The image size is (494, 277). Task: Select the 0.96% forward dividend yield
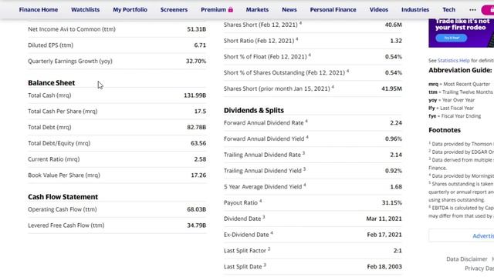click(394, 138)
